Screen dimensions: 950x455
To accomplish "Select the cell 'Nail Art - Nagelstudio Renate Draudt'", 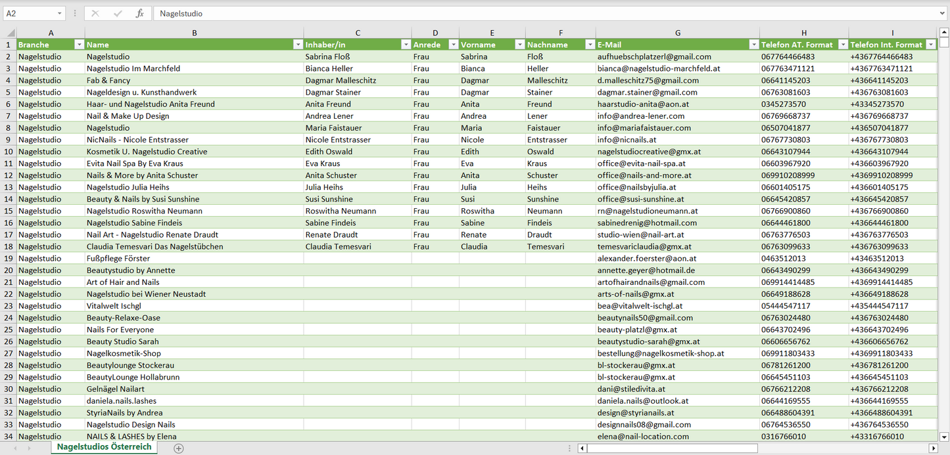I will click(194, 234).
